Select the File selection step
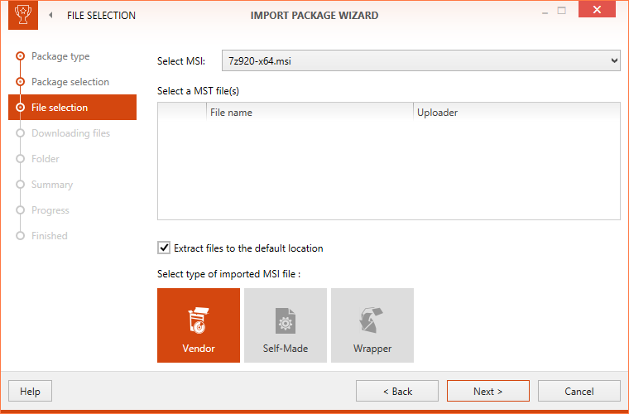This screenshot has height=414, width=629. (72, 107)
